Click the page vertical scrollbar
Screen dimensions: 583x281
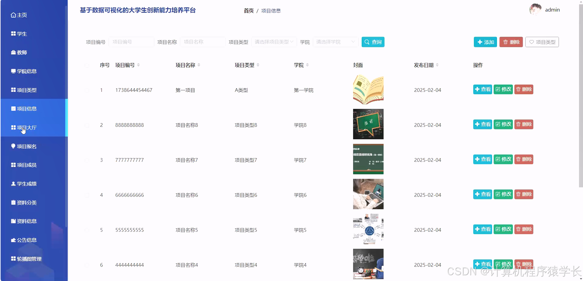(581, 96)
